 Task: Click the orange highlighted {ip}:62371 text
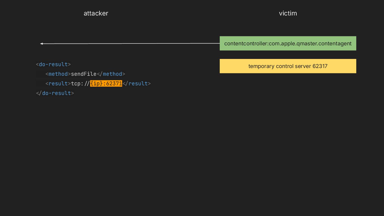tap(106, 83)
